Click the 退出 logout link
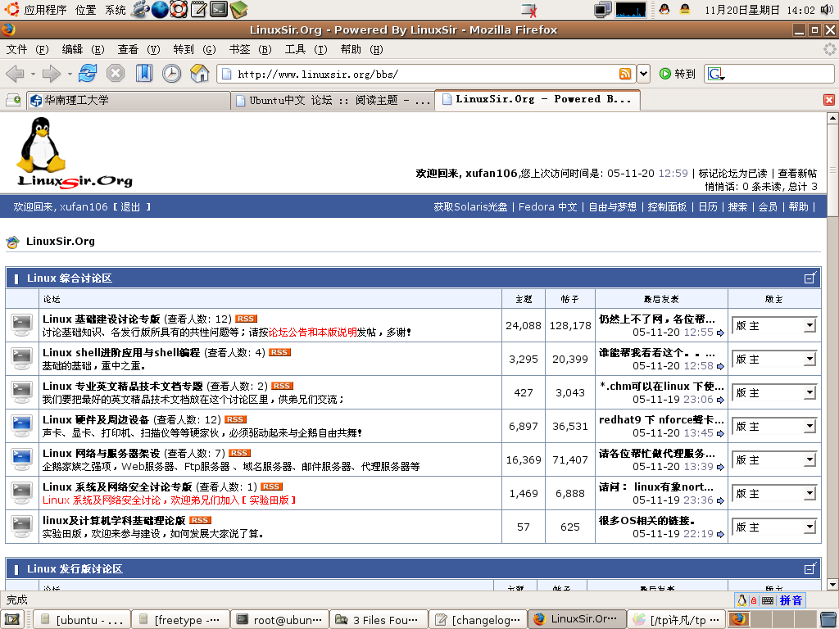This screenshot has width=839, height=629. click(130, 206)
